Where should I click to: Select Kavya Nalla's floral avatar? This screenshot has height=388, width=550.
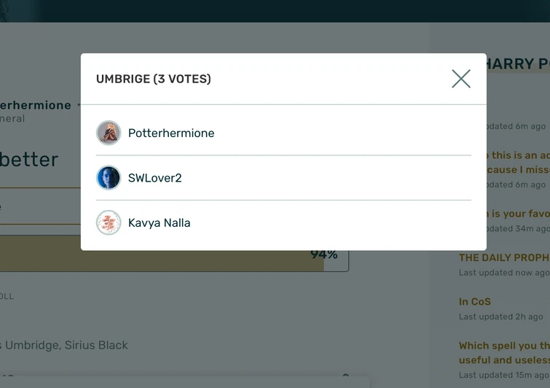(109, 223)
